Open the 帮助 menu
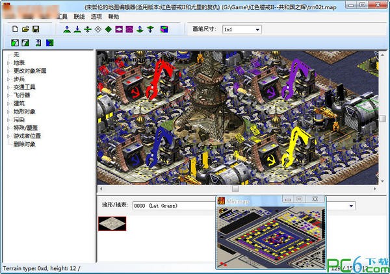The image size is (390, 274). pos(114,16)
